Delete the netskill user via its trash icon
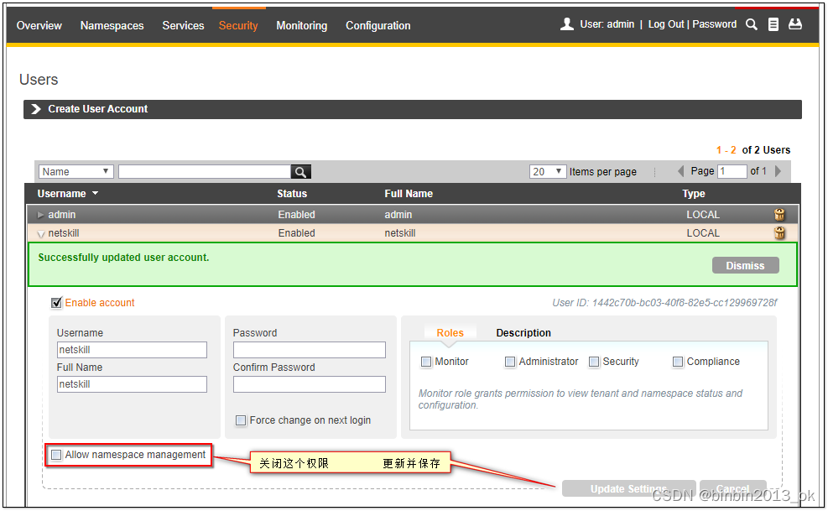Viewport: 828px width, 511px height. point(779,232)
